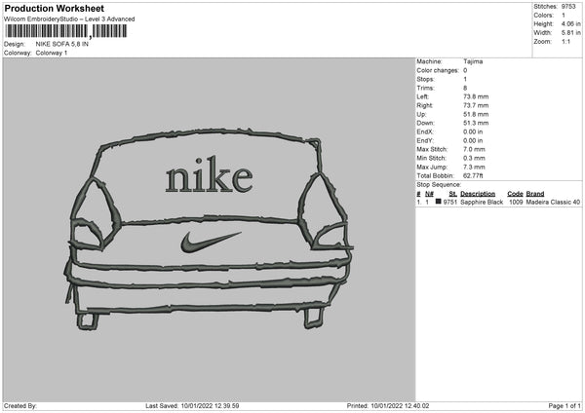
Task: Click the Code column header
Action: click(515, 194)
